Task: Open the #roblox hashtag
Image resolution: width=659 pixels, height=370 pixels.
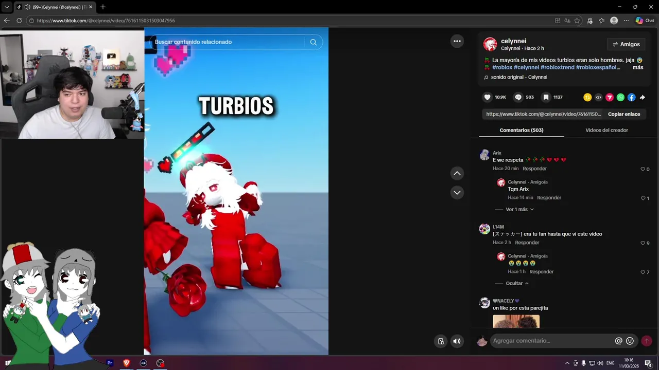Action: 502,67
